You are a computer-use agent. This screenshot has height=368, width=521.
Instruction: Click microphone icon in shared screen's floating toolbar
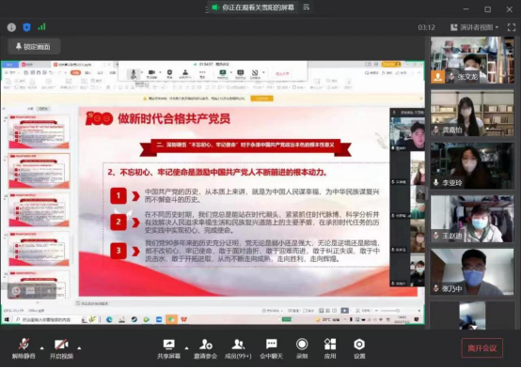coord(134,73)
